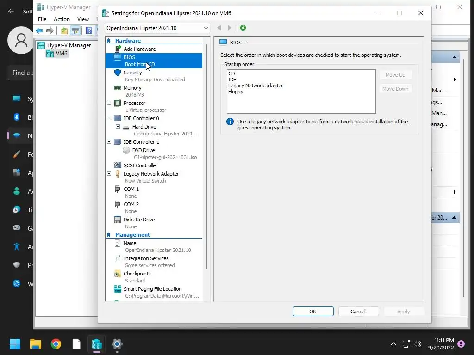The height and width of the screenshot is (355, 474).
Task: Collapse the IDE Controller 1 node
Action: pyautogui.click(x=109, y=142)
